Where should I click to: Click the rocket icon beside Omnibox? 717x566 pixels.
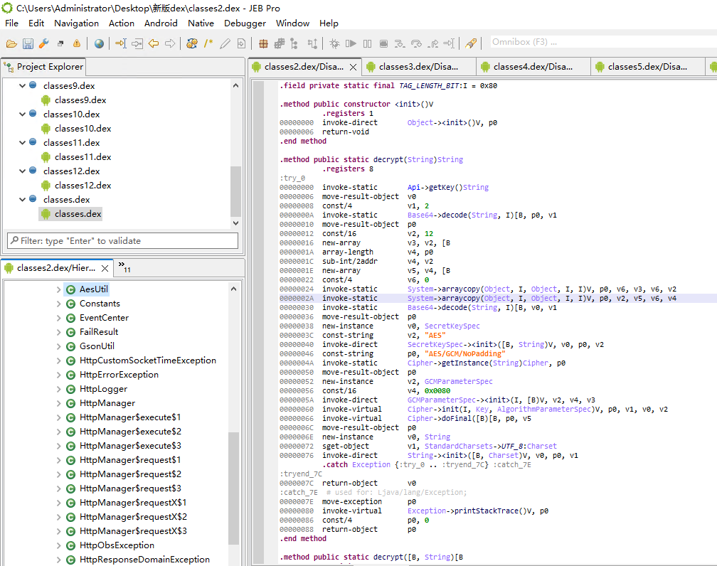470,43
